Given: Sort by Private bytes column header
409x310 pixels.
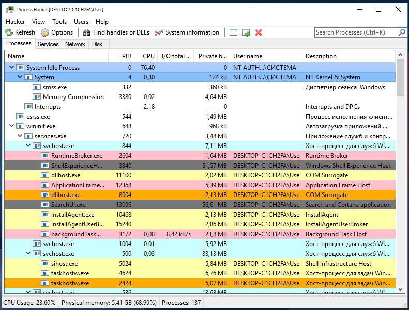Looking at the screenshot, I should (212, 56).
